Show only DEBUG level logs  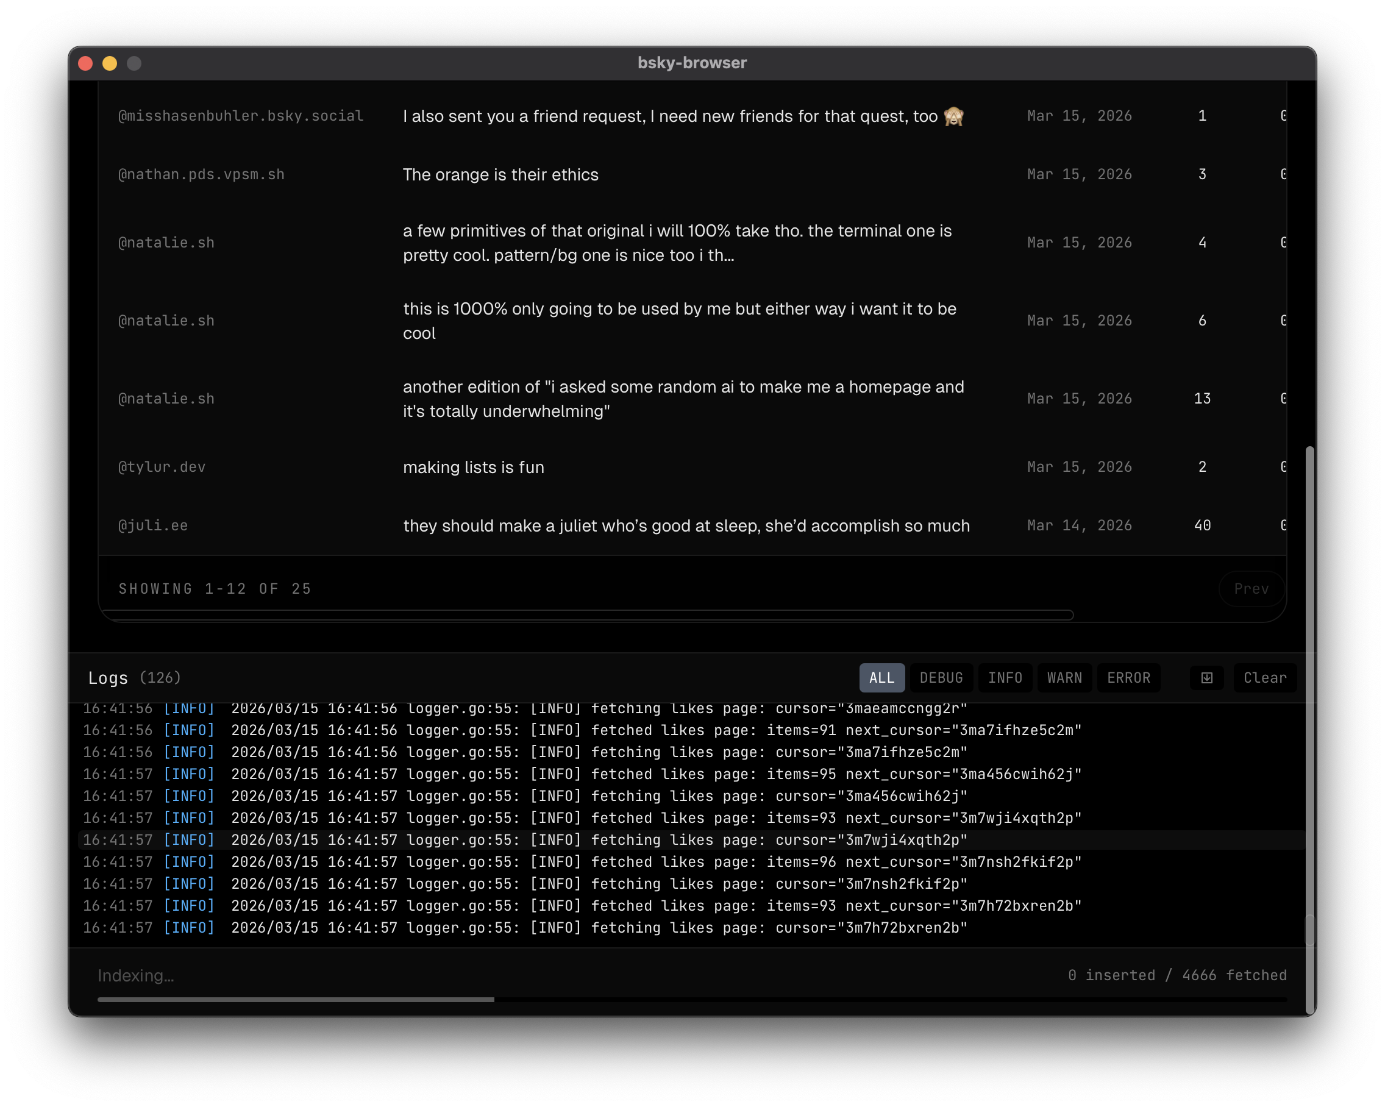click(x=941, y=677)
